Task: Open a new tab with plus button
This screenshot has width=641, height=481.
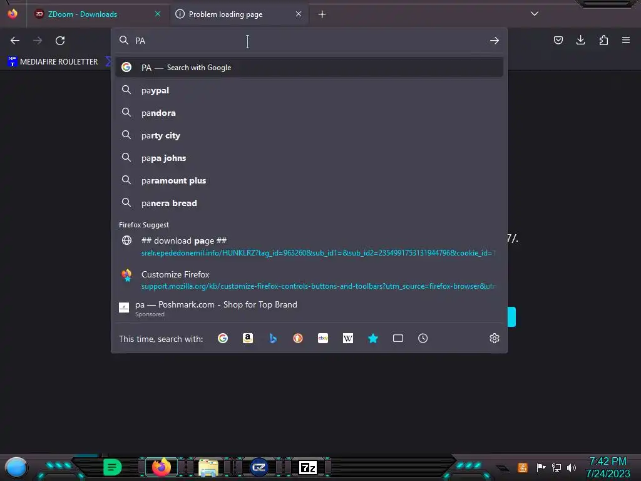Action: (322, 14)
